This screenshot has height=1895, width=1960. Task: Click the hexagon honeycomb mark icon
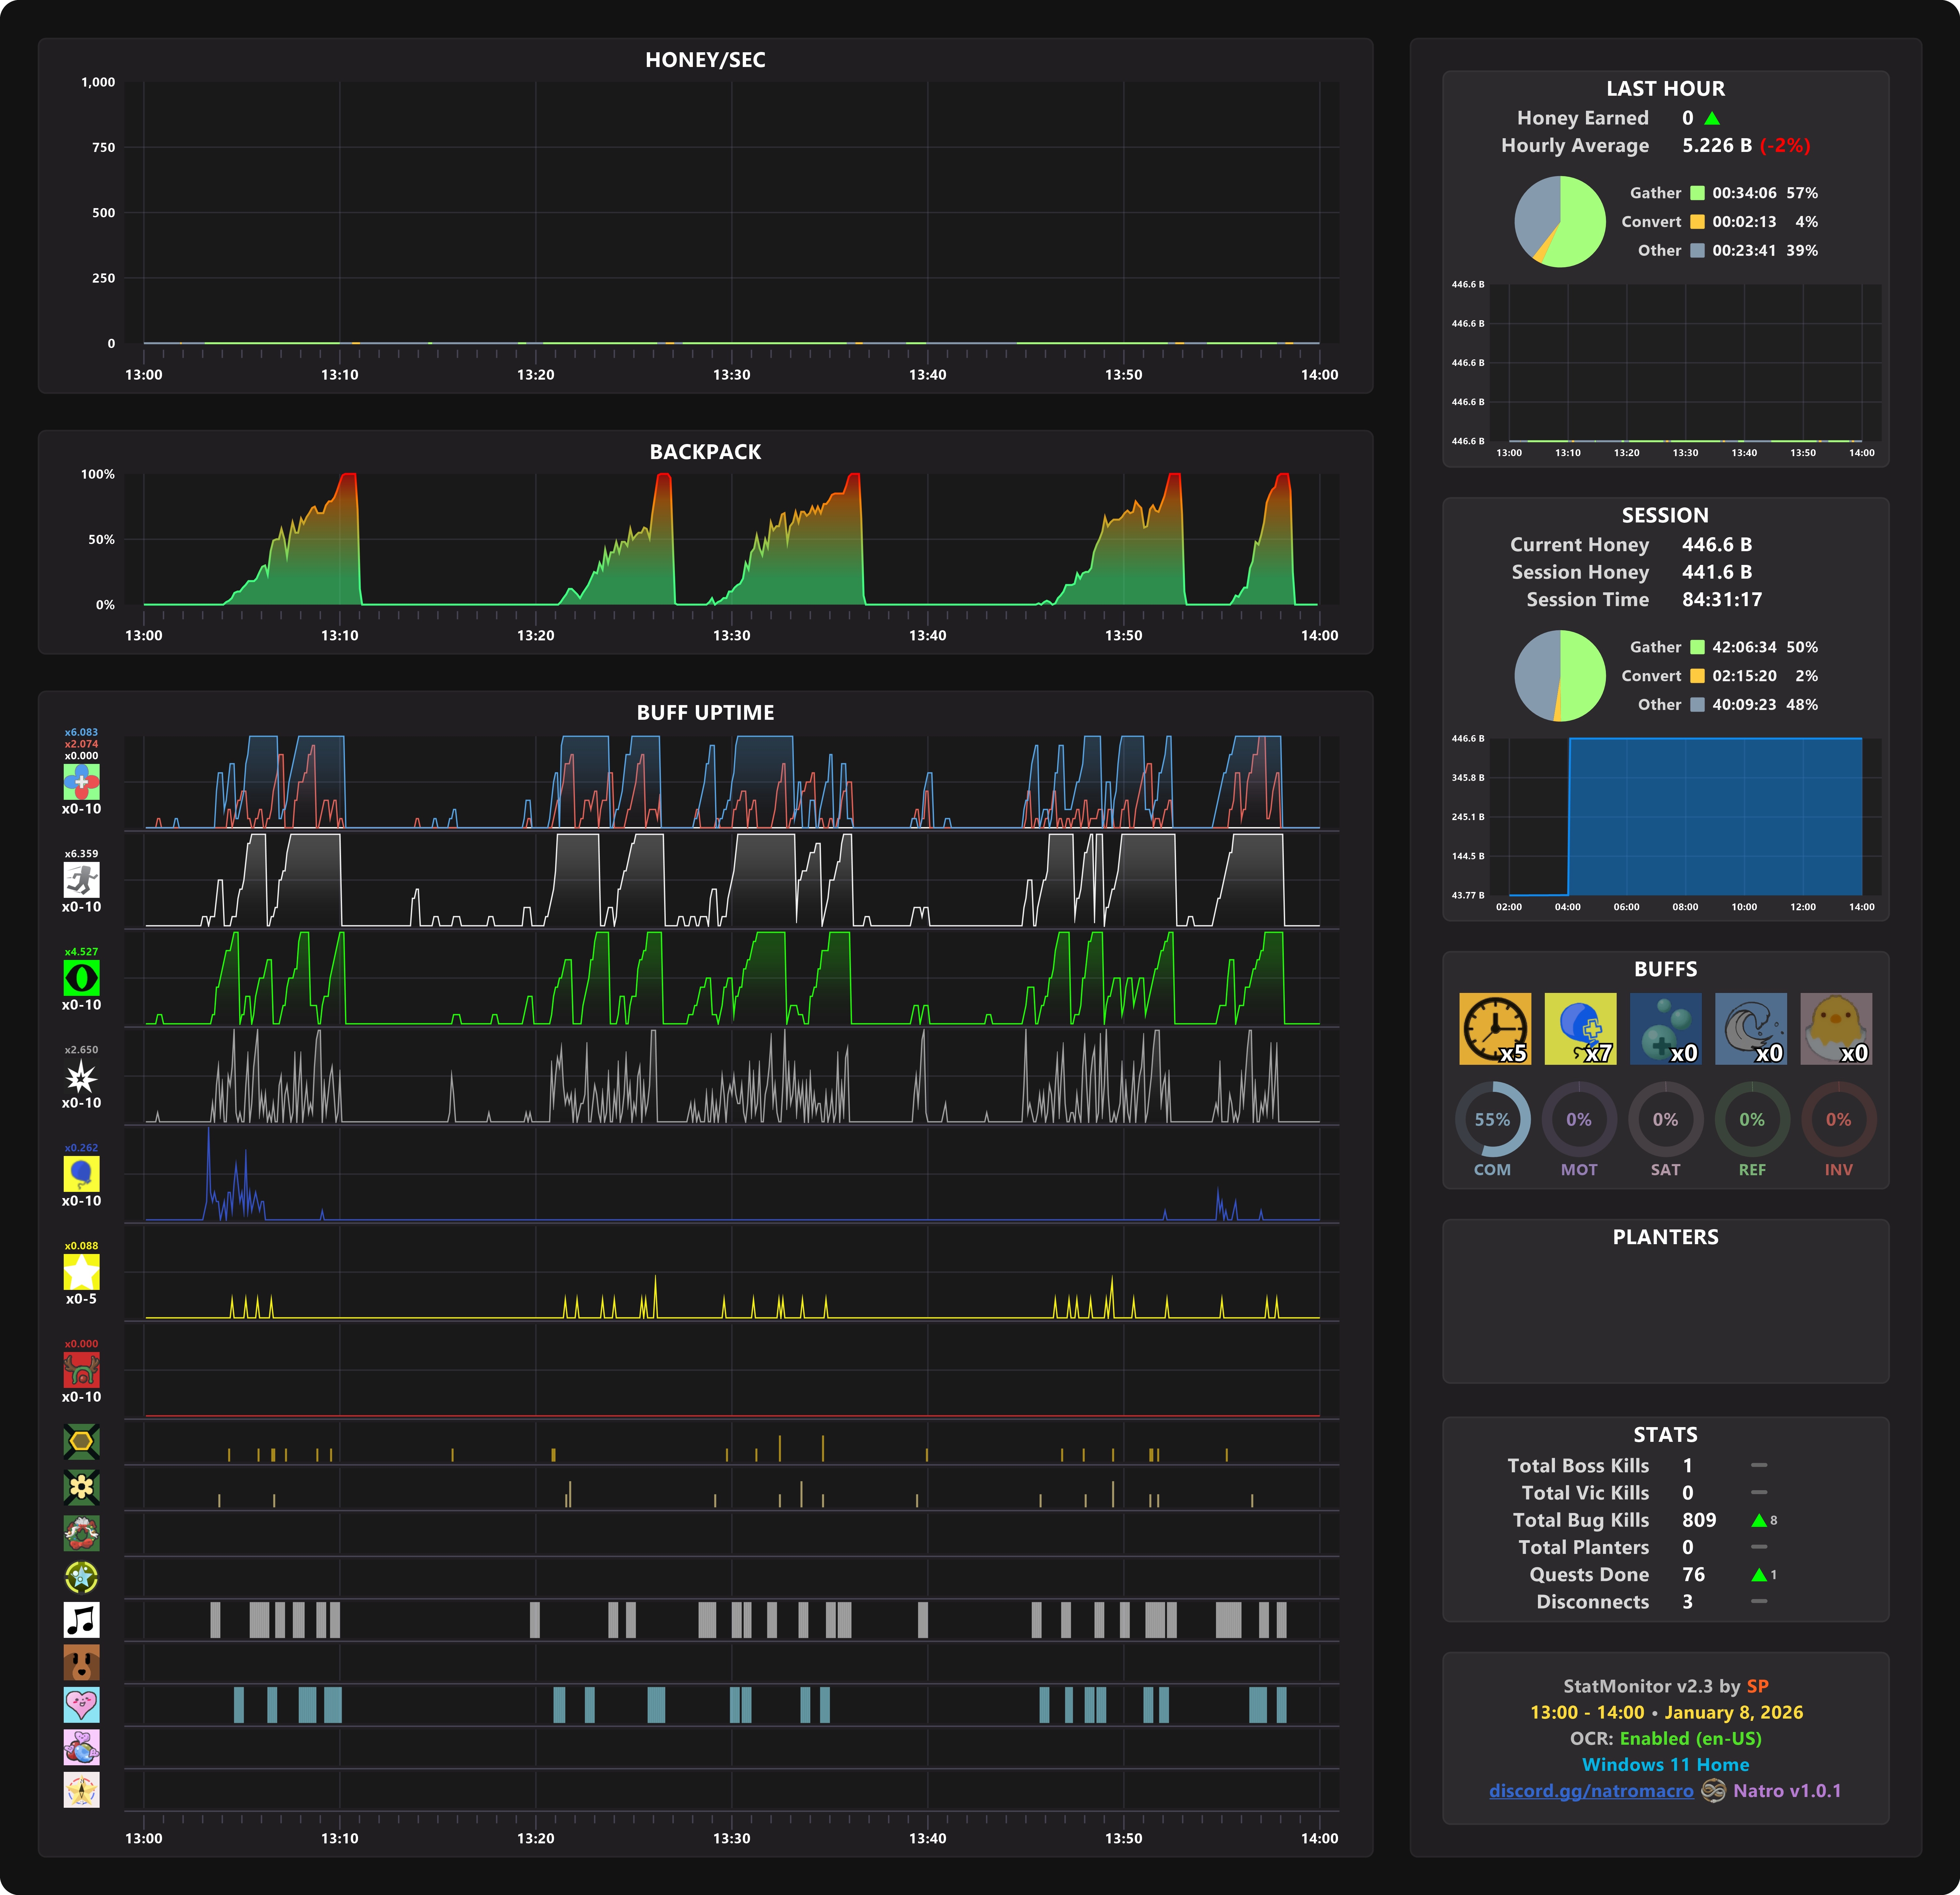coord(81,1441)
